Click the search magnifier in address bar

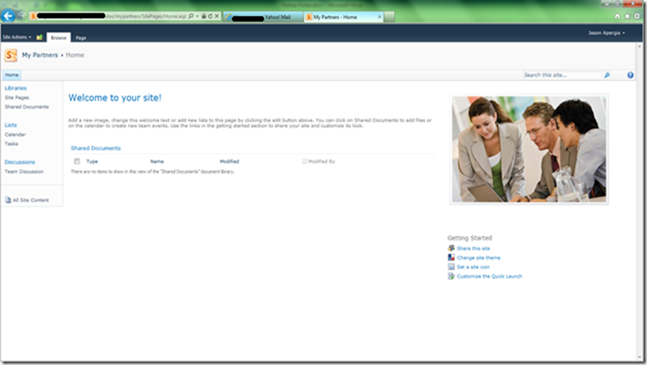[x=190, y=16]
